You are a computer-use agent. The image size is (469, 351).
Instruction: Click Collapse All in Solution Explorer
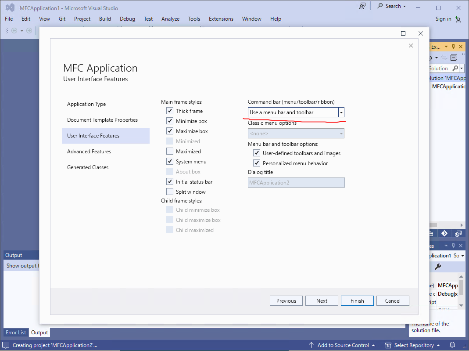pyautogui.click(x=454, y=57)
